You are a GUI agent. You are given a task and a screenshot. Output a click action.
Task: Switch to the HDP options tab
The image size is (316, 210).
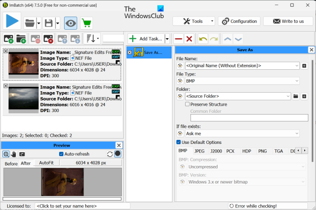246,151
